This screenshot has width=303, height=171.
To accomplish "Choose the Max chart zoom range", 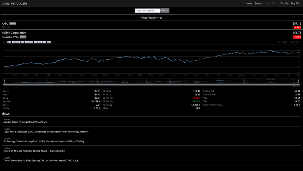I will [x=49, y=42].
